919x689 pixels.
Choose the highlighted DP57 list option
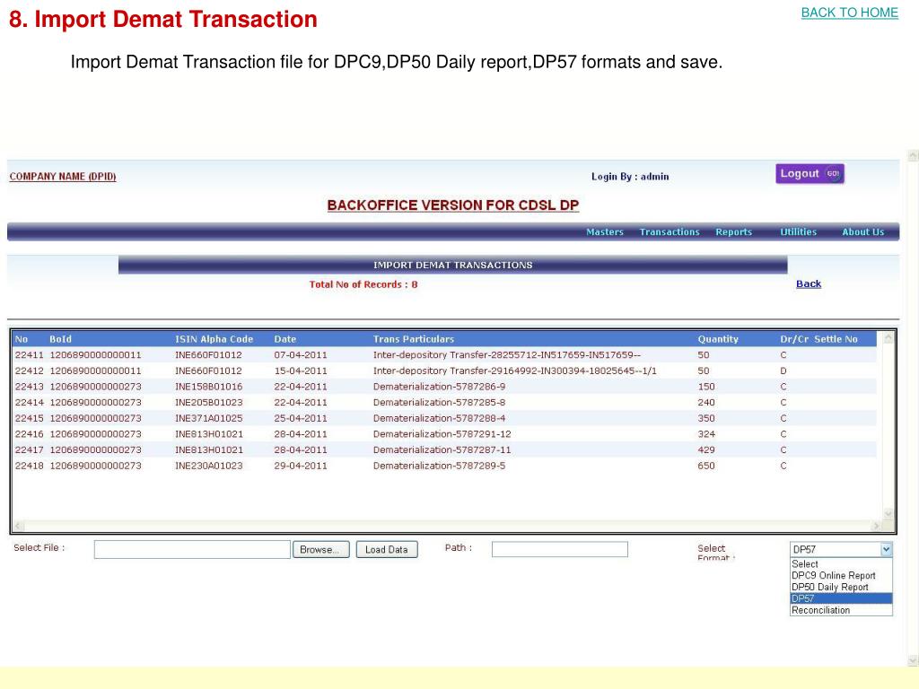(841, 598)
